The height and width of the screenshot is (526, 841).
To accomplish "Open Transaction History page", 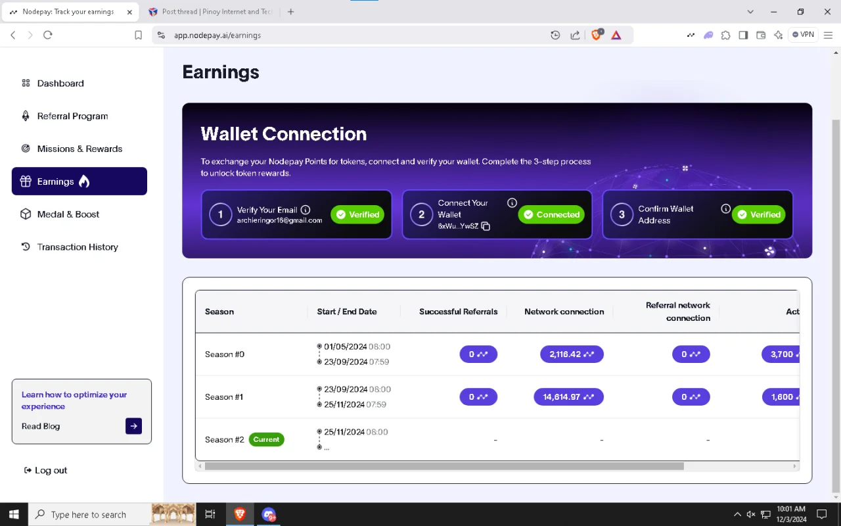I will tap(70, 247).
